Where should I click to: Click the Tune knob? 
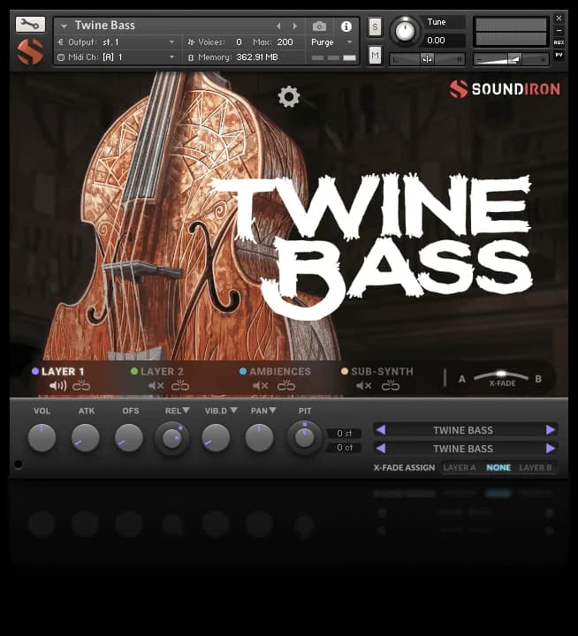(405, 31)
